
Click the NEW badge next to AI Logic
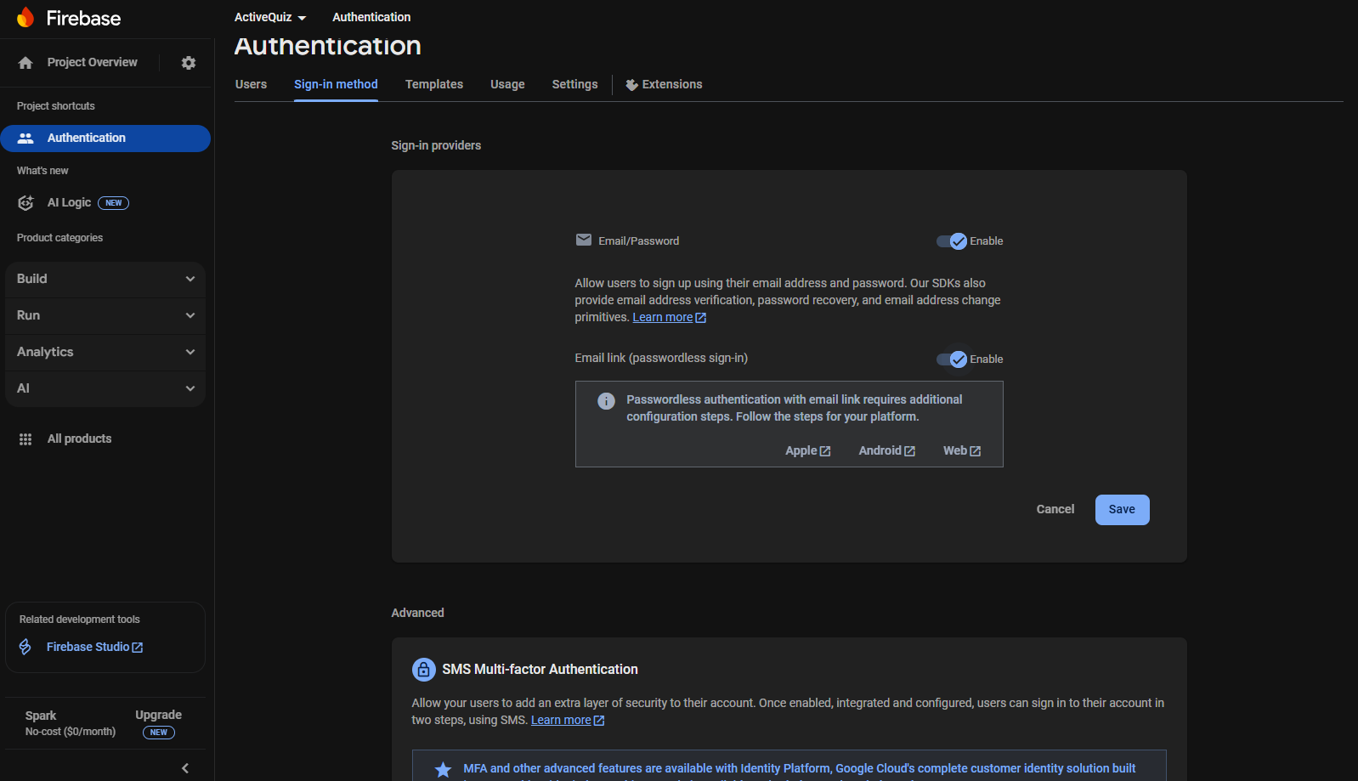[x=114, y=203]
